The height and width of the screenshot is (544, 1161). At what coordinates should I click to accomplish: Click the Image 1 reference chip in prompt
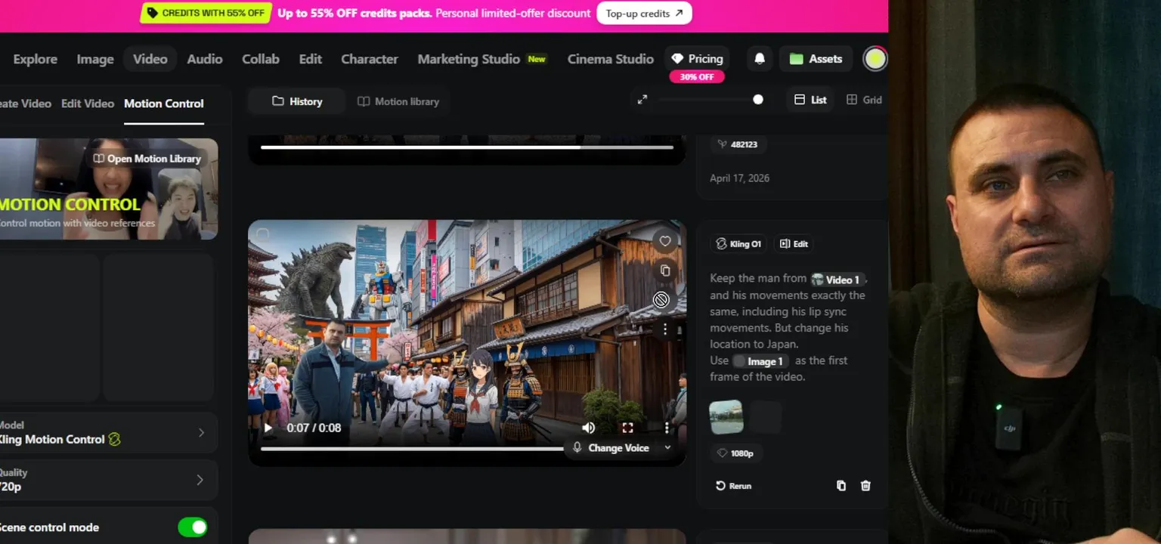760,361
